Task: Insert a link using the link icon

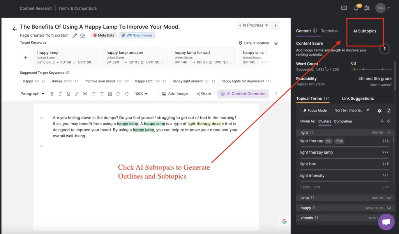Action: [x=76, y=94]
